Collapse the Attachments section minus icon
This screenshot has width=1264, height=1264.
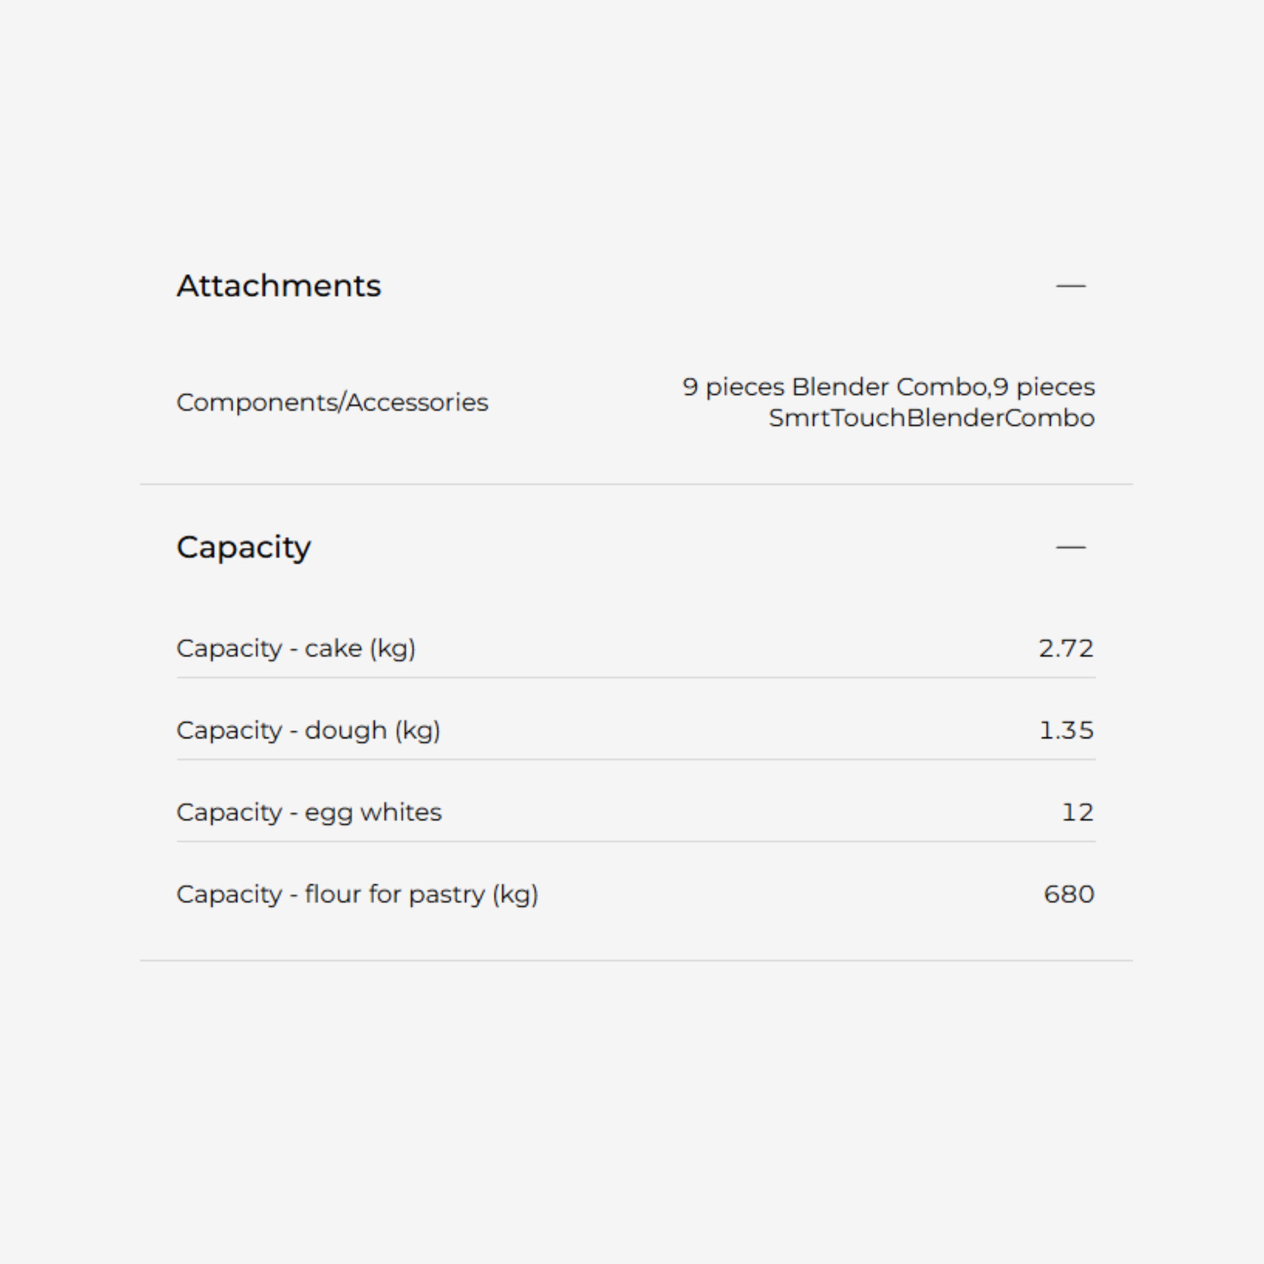(x=1070, y=286)
